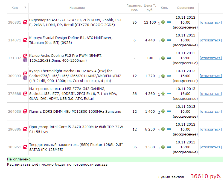Viewport: 224px width, 181px height.
Task: Click info icon for Thermalright Macho cooler
Action: [25, 78]
